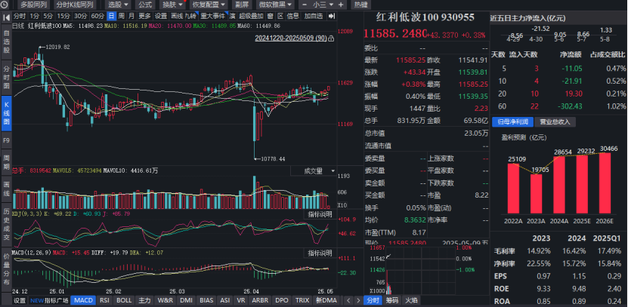Open KDJ 指标说明 button

320,214
